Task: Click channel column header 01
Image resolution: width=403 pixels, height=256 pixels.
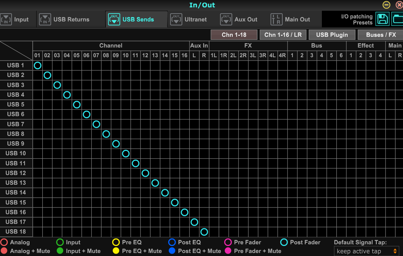Action: coord(38,56)
